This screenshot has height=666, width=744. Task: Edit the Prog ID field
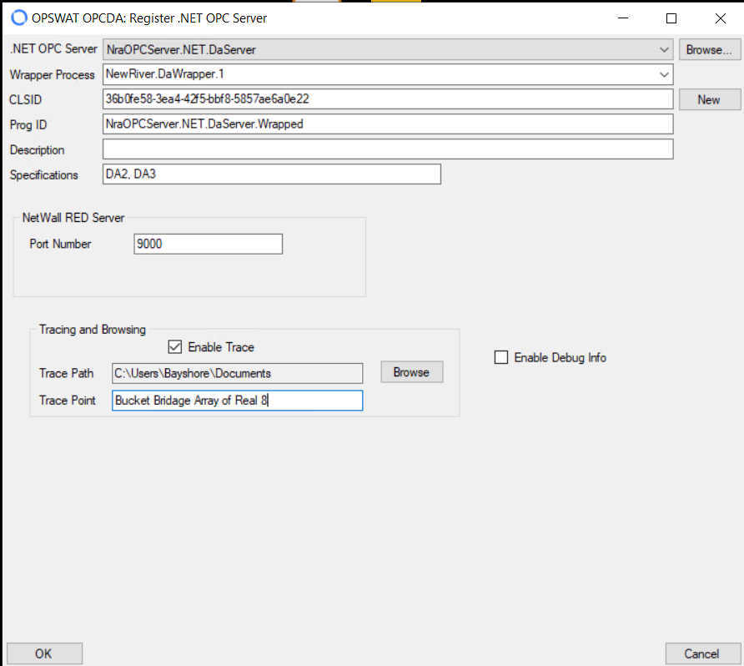tap(388, 124)
